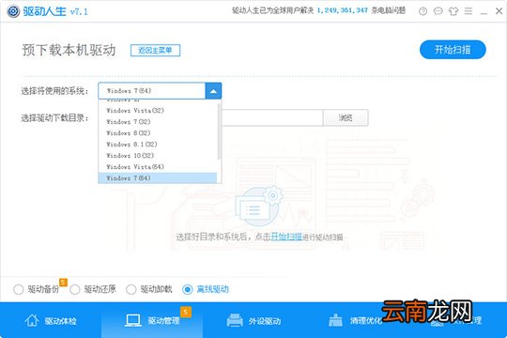507x338 pixels.
Task: Choose Windows 10(32) from the list
Action: click(x=158, y=156)
